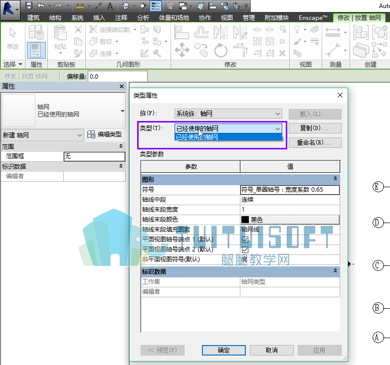Open the 注释 ribbon tab

point(121,18)
